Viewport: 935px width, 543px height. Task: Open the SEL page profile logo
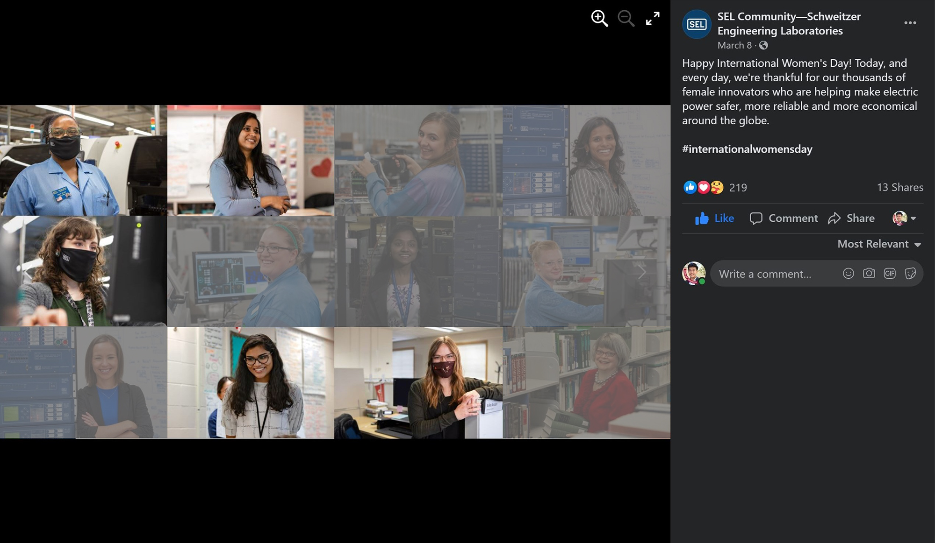coord(697,24)
